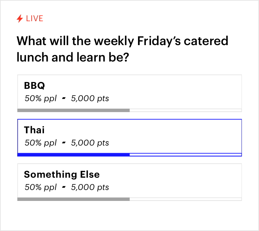Click Something Else 50% ppl statistic
The height and width of the screenshot is (231, 259).
coord(41,187)
